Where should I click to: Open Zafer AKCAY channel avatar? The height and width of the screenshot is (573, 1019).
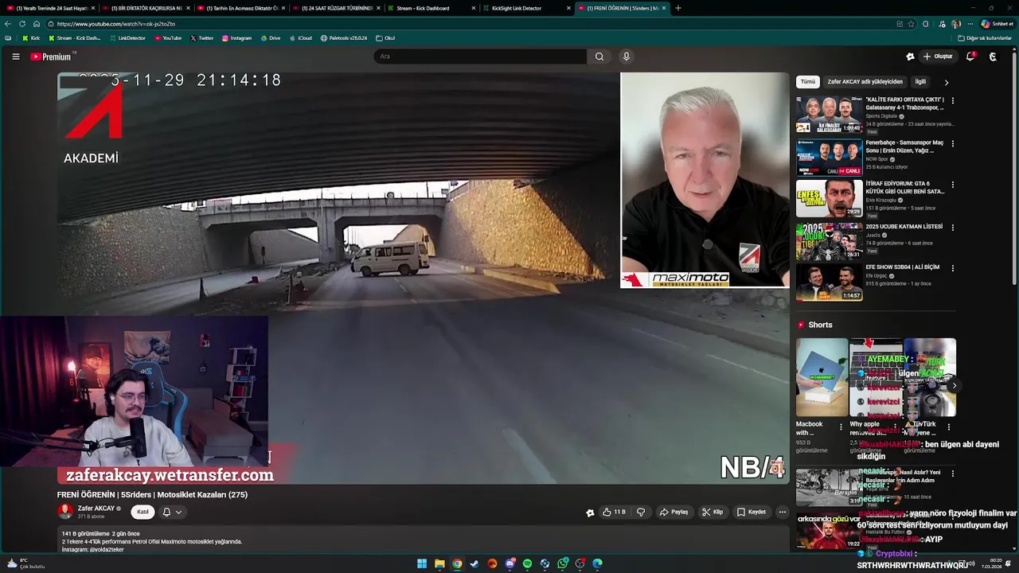pyautogui.click(x=65, y=512)
